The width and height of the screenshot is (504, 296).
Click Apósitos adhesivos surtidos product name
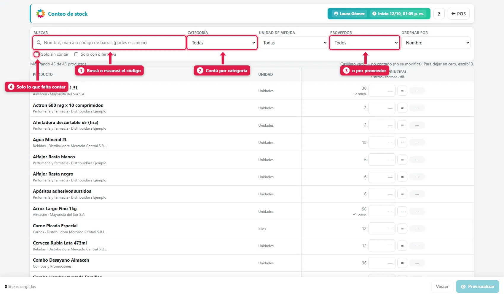[62, 191]
